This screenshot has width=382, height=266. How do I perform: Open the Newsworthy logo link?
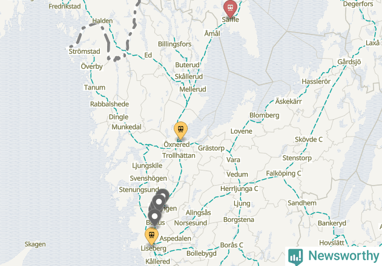pos(334,256)
